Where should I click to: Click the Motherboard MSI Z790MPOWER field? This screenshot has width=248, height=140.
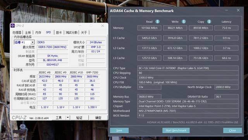188,111
